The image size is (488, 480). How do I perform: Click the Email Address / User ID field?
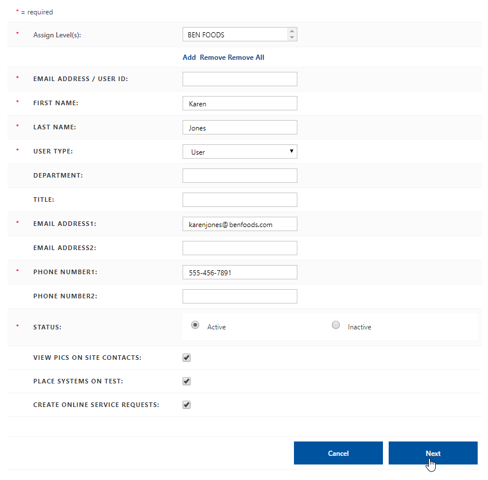239,79
